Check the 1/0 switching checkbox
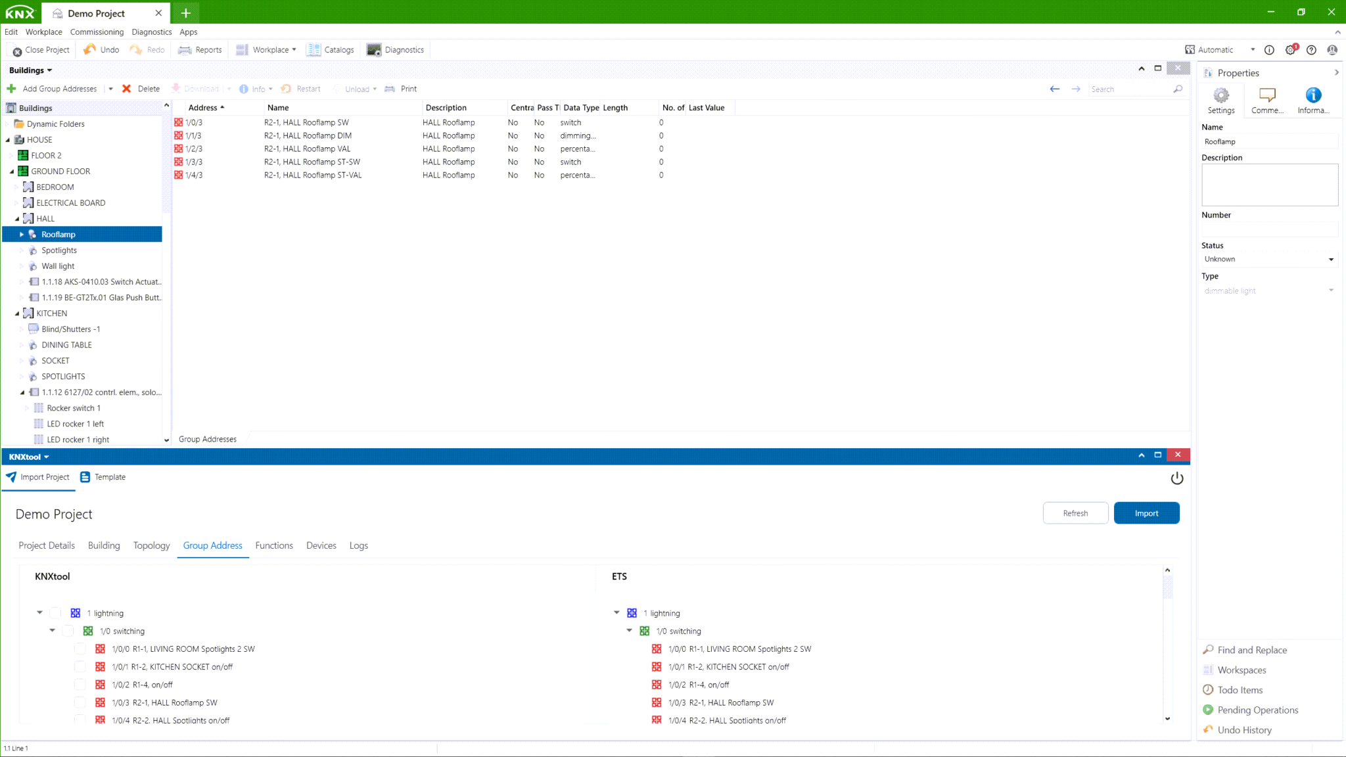 68,631
